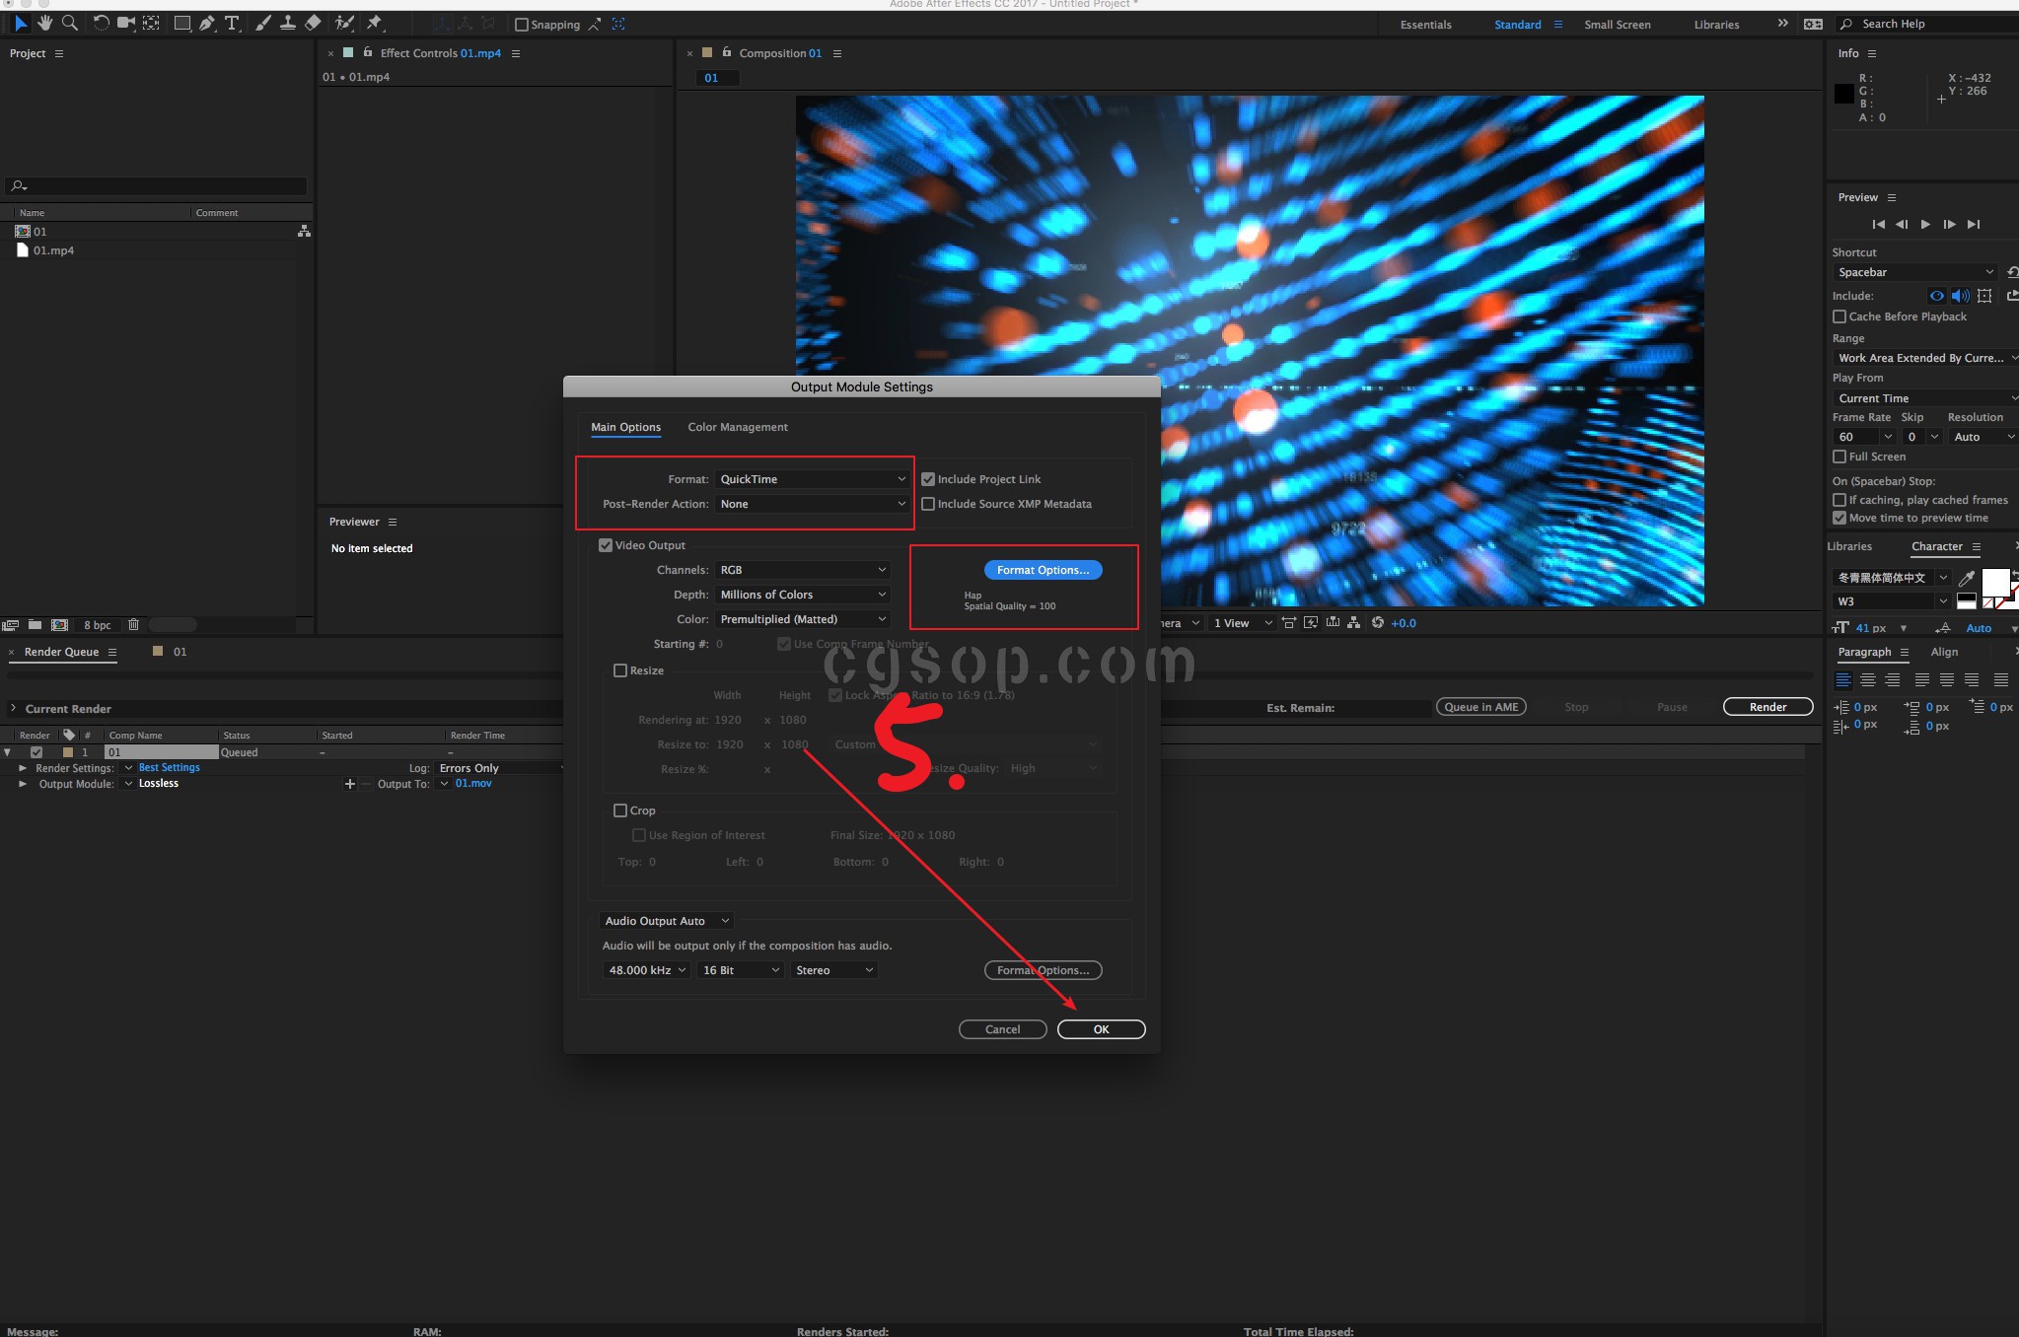The height and width of the screenshot is (1337, 2019).
Task: Select the Hand tool
Action: click(44, 23)
